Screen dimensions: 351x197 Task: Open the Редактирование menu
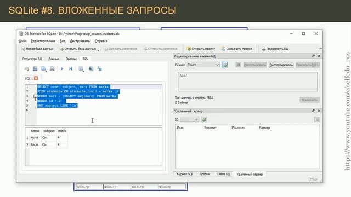point(43,41)
